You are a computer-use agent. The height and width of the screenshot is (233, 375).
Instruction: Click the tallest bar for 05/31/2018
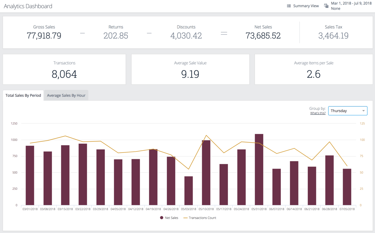point(259,169)
